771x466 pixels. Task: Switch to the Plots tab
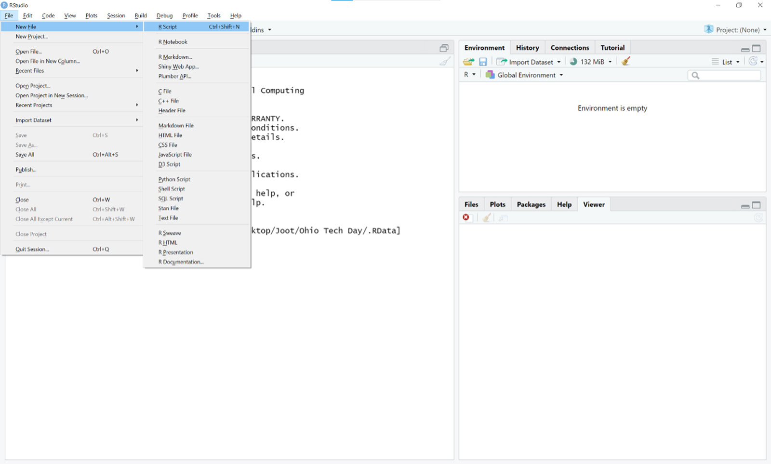click(x=497, y=204)
